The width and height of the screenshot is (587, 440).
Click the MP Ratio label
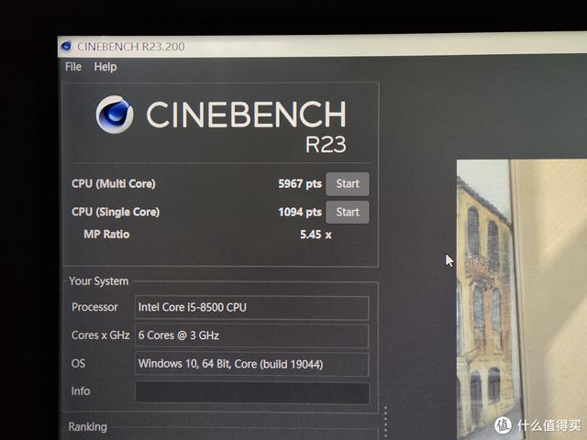pyautogui.click(x=106, y=235)
